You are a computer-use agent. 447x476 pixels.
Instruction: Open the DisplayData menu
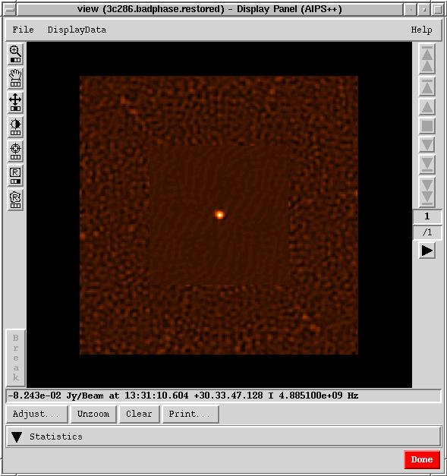(77, 30)
